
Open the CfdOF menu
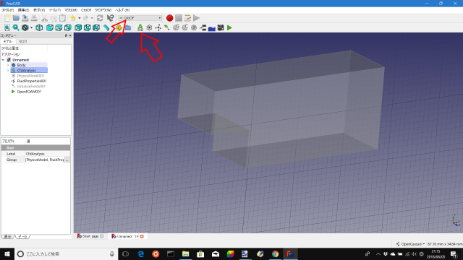[86, 10]
